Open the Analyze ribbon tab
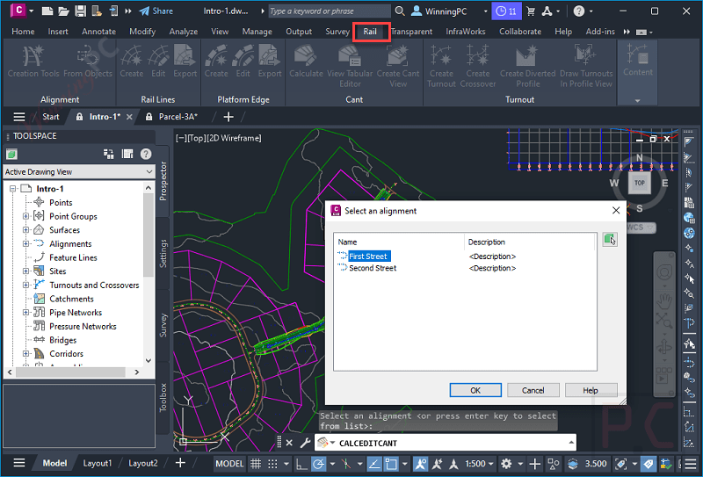Image resolution: width=703 pixels, height=477 pixels. (x=184, y=32)
